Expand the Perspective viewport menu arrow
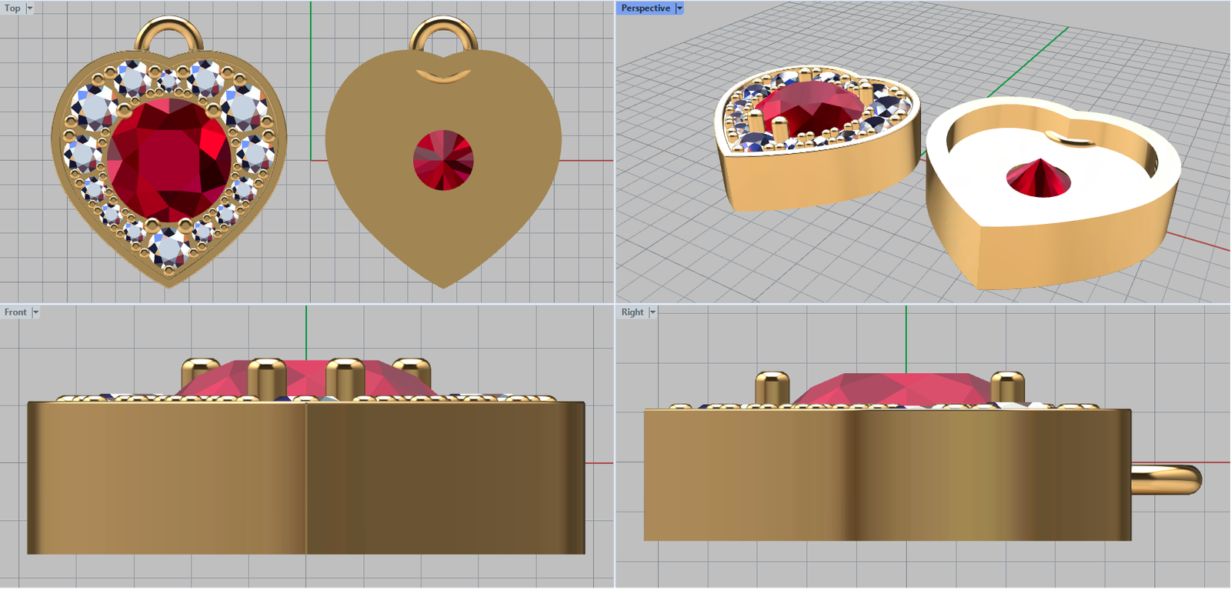The width and height of the screenshot is (1231, 594). point(679,8)
